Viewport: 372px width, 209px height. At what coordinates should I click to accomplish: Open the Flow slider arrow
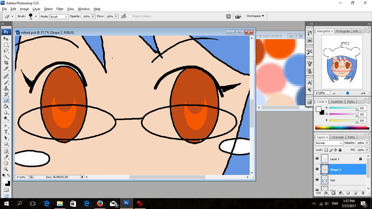(117, 16)
